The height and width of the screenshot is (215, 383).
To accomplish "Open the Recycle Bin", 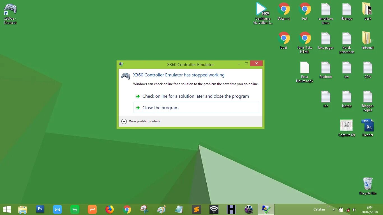I will click(x=368, y=186).
